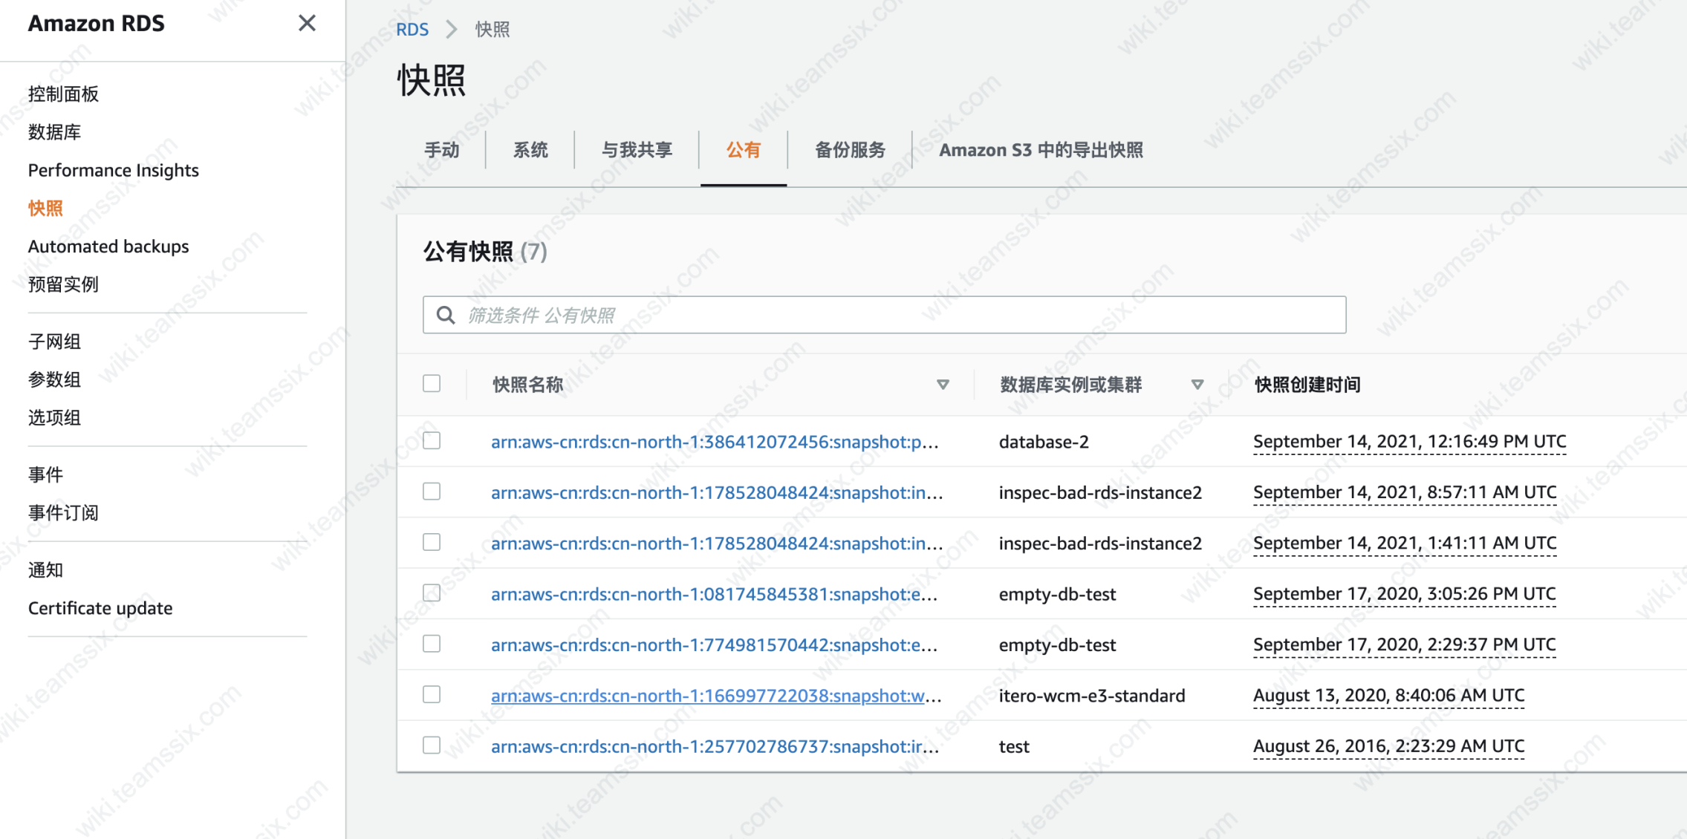1687x839 pixels.
Task: Open the 与我共享 tab
Action: coord(637,150)
